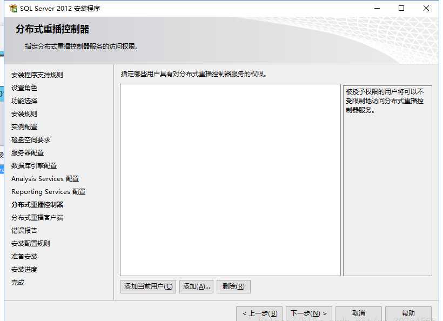Open help with the 帮助 button

click(x=408, y=313)
